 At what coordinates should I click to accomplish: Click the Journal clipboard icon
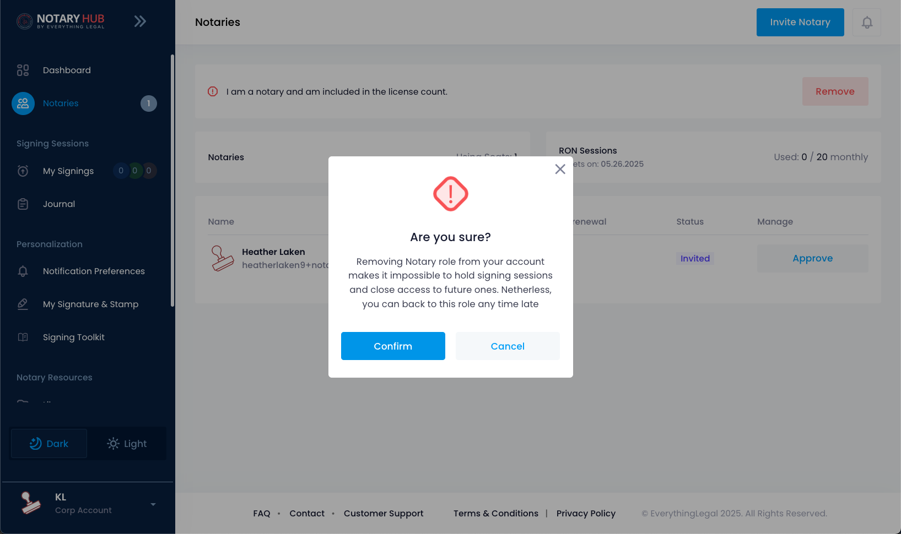click(23, 204)
